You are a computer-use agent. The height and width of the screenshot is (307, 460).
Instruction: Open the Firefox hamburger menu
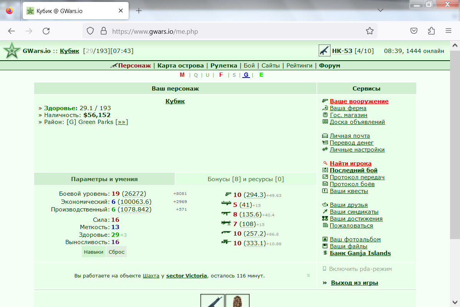coord(448,30)
